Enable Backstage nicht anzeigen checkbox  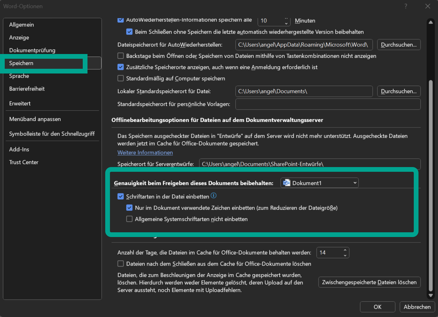coord(121,56)
